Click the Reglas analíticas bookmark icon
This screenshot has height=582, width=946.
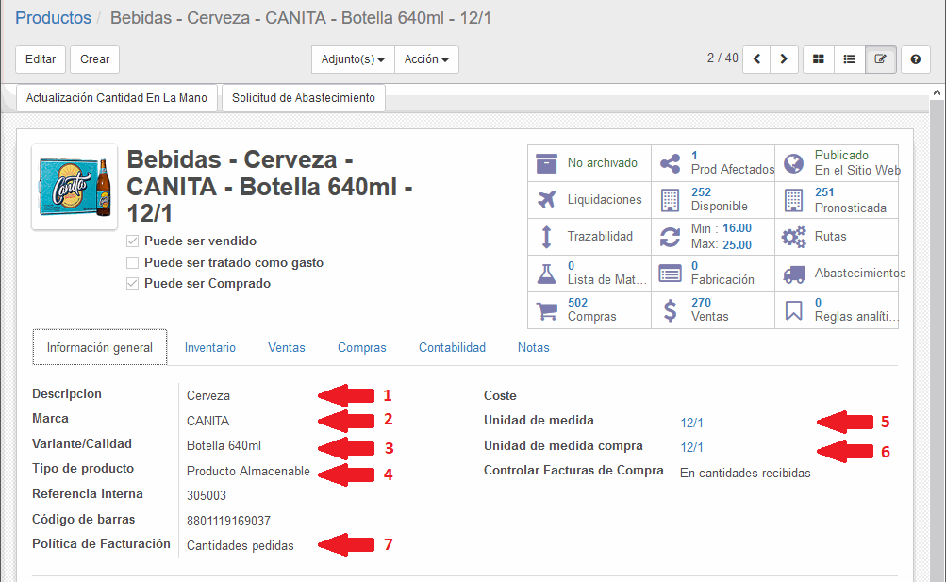click(x=794, y=310)
